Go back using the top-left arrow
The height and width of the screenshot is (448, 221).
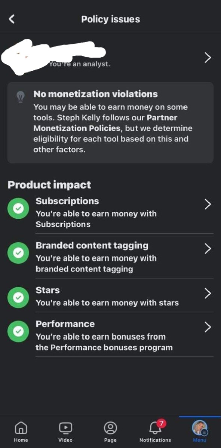[12, 19]
